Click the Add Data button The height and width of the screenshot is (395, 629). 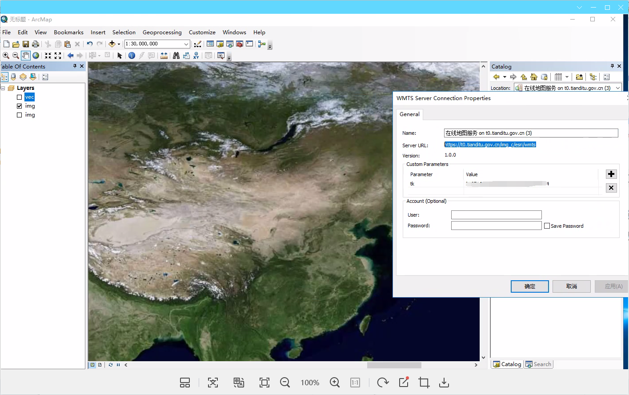(x=112, y=44)
